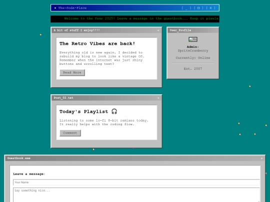Select 'Est. 2007' text in profile
270x202 pixels.
[x=193, y=68]
